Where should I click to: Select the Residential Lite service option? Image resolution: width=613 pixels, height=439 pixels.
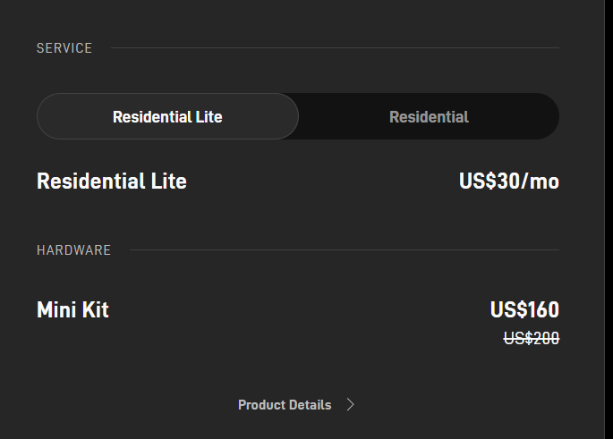point(167,117)
